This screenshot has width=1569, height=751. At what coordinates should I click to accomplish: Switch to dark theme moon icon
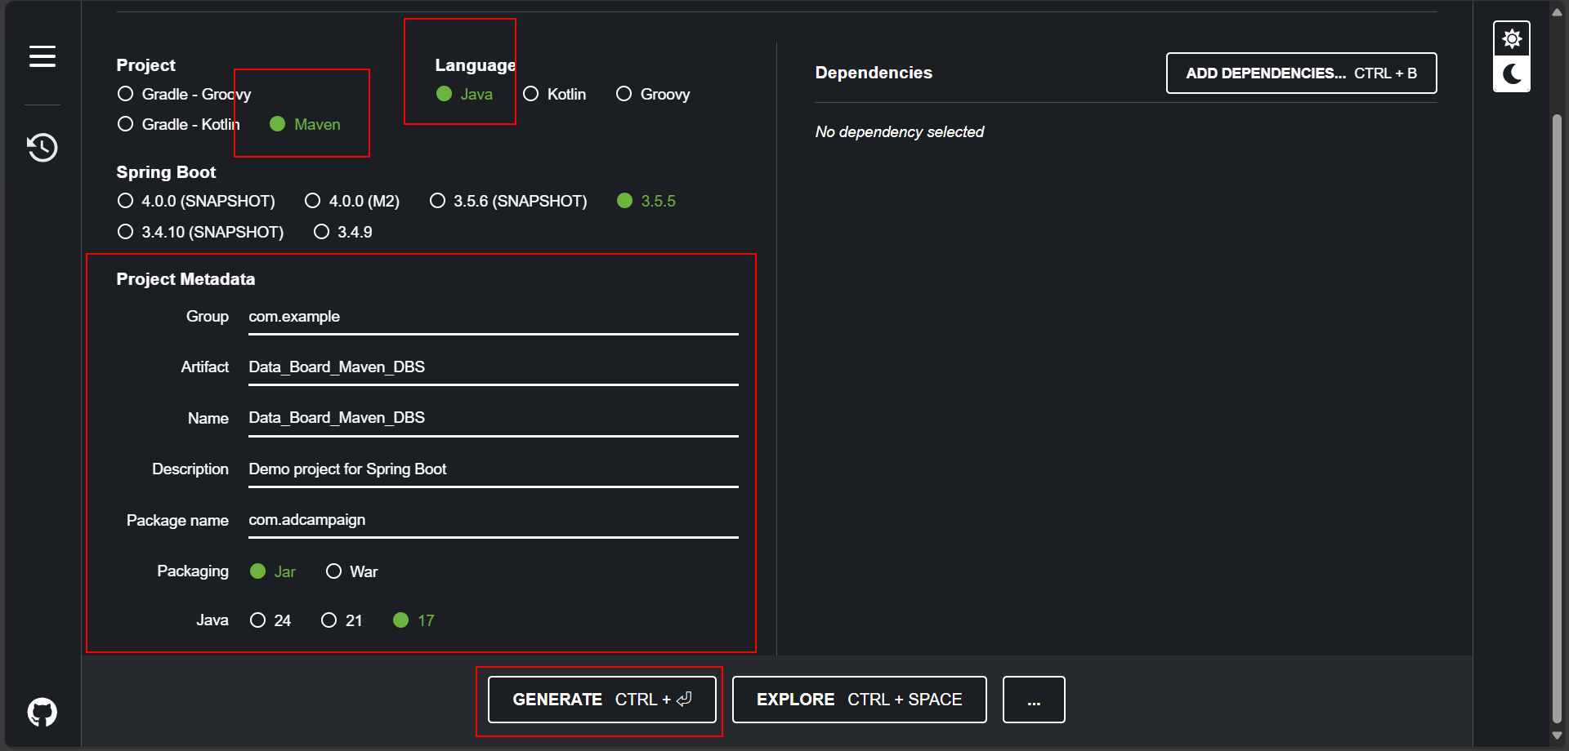(x=1512, y=74)
